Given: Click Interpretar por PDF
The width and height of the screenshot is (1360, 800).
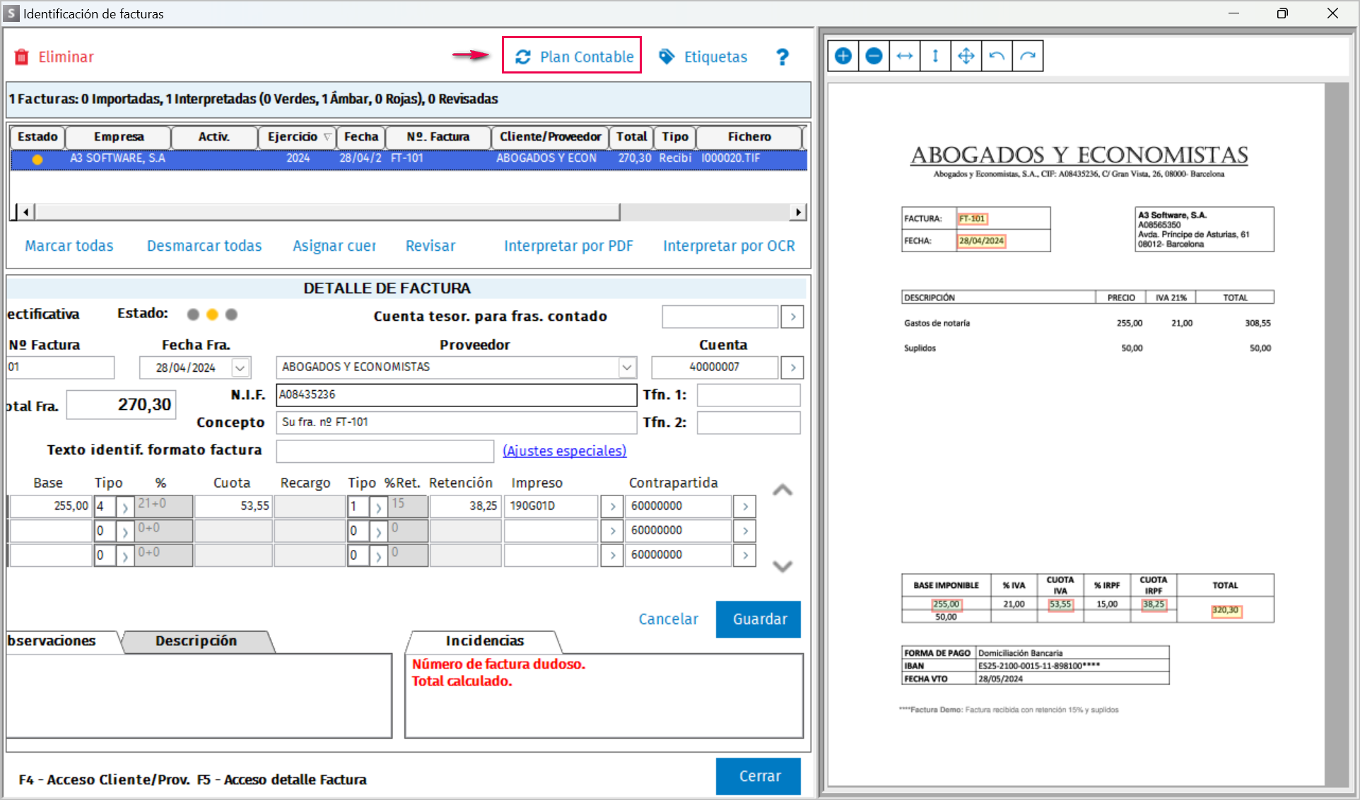Looking at the screenshot, I should pyautogui.click(x=568, y=246).
